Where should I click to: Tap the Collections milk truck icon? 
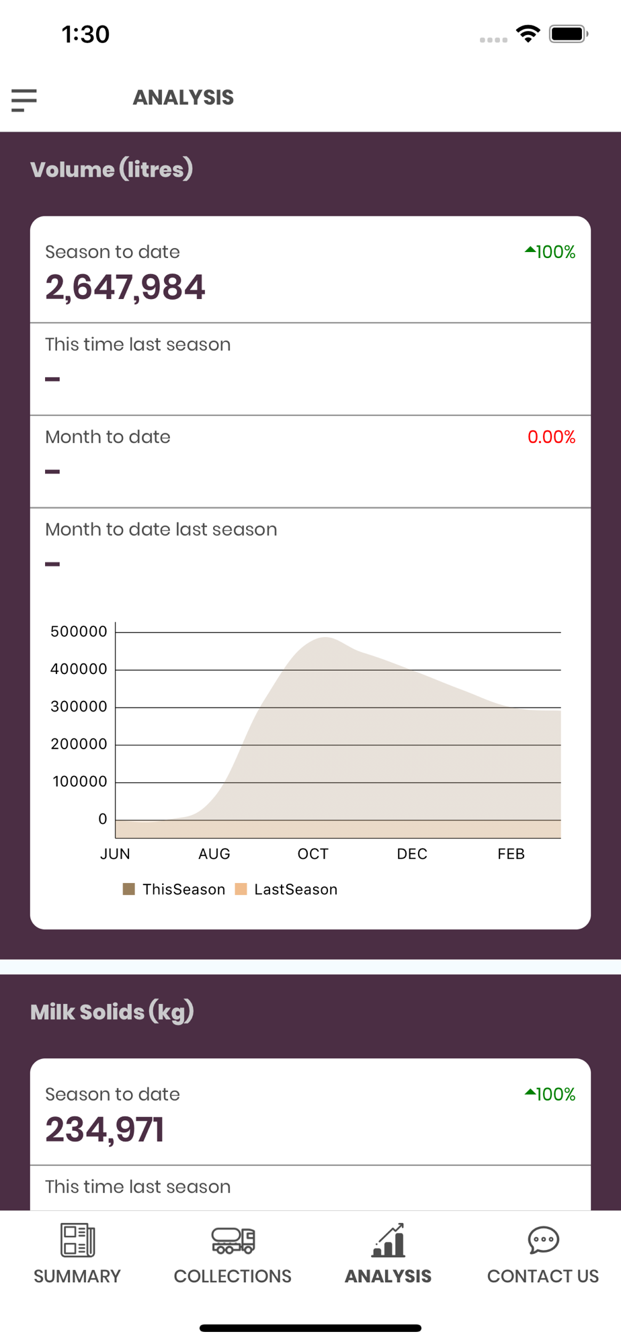tap(233, 1241)
